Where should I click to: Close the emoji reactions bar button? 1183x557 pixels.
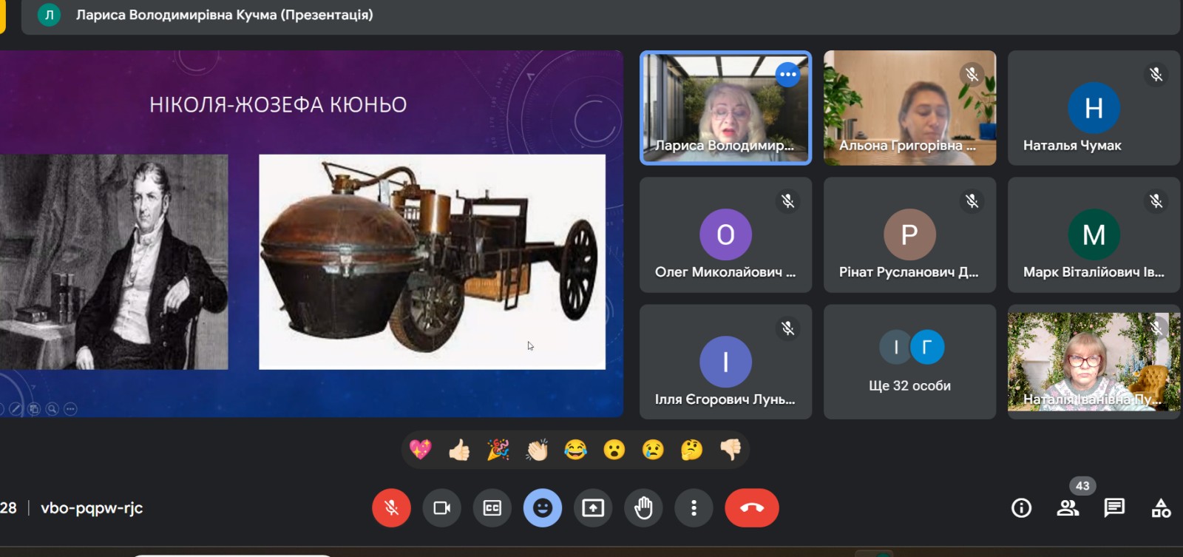pos(543,508)
